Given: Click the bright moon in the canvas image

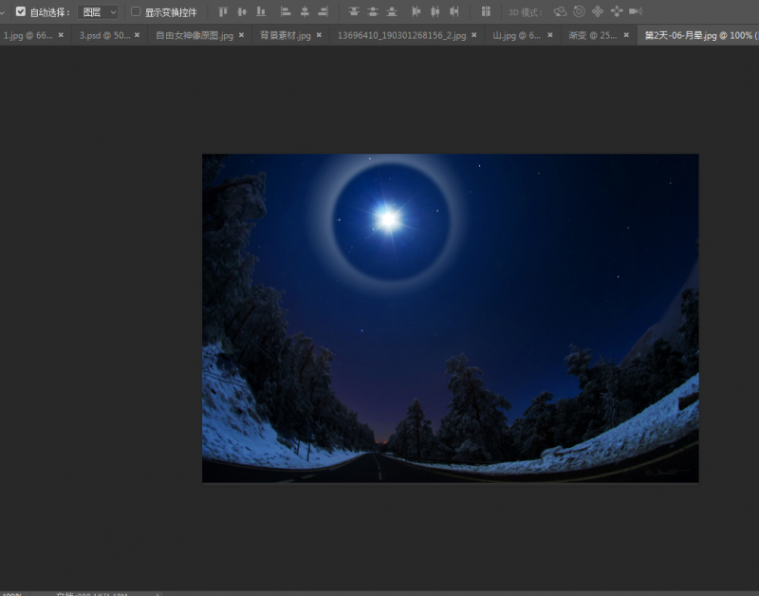Looking at the screenshot, I should pyautogui.click(x=387, y=219).
